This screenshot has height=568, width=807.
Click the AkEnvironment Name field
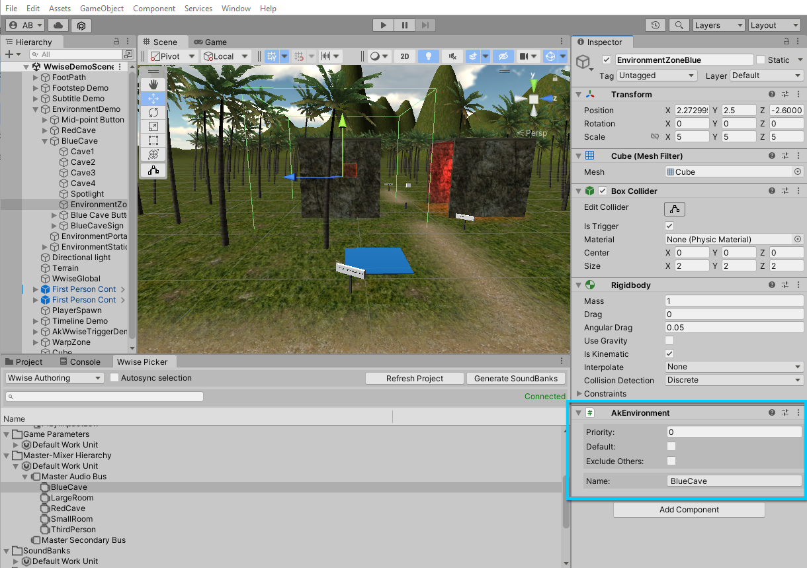pos(734,481)
